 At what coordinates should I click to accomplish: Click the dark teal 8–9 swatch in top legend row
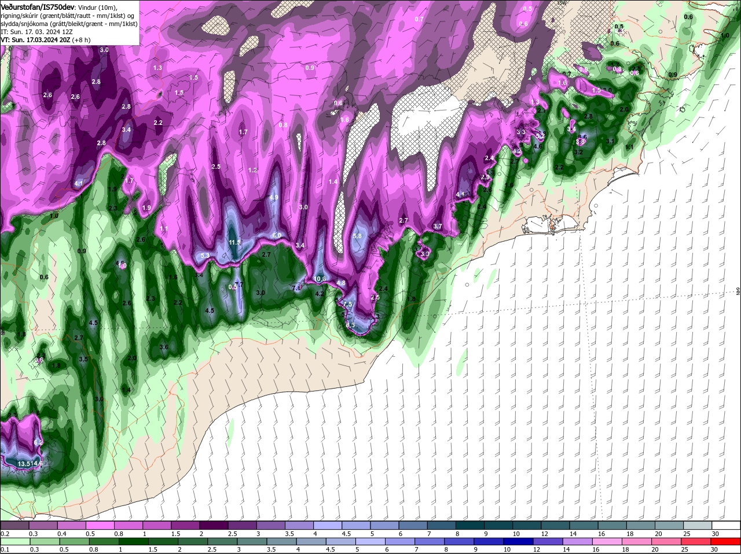tap(470, 526)
